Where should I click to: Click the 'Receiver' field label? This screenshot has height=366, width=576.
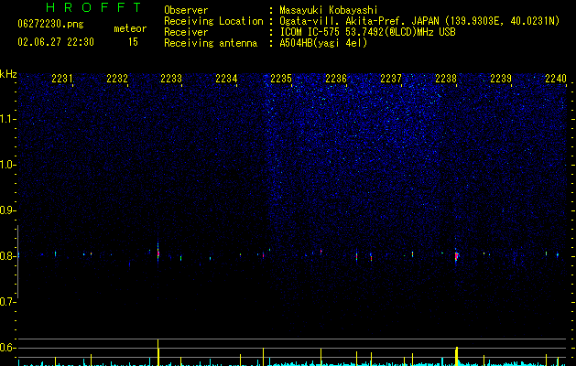[x=186, y=32]
